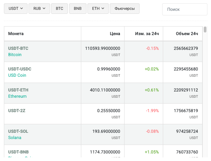211x161 pixels.
Task: Sort table by Цена column header
Action: [115, 34]
